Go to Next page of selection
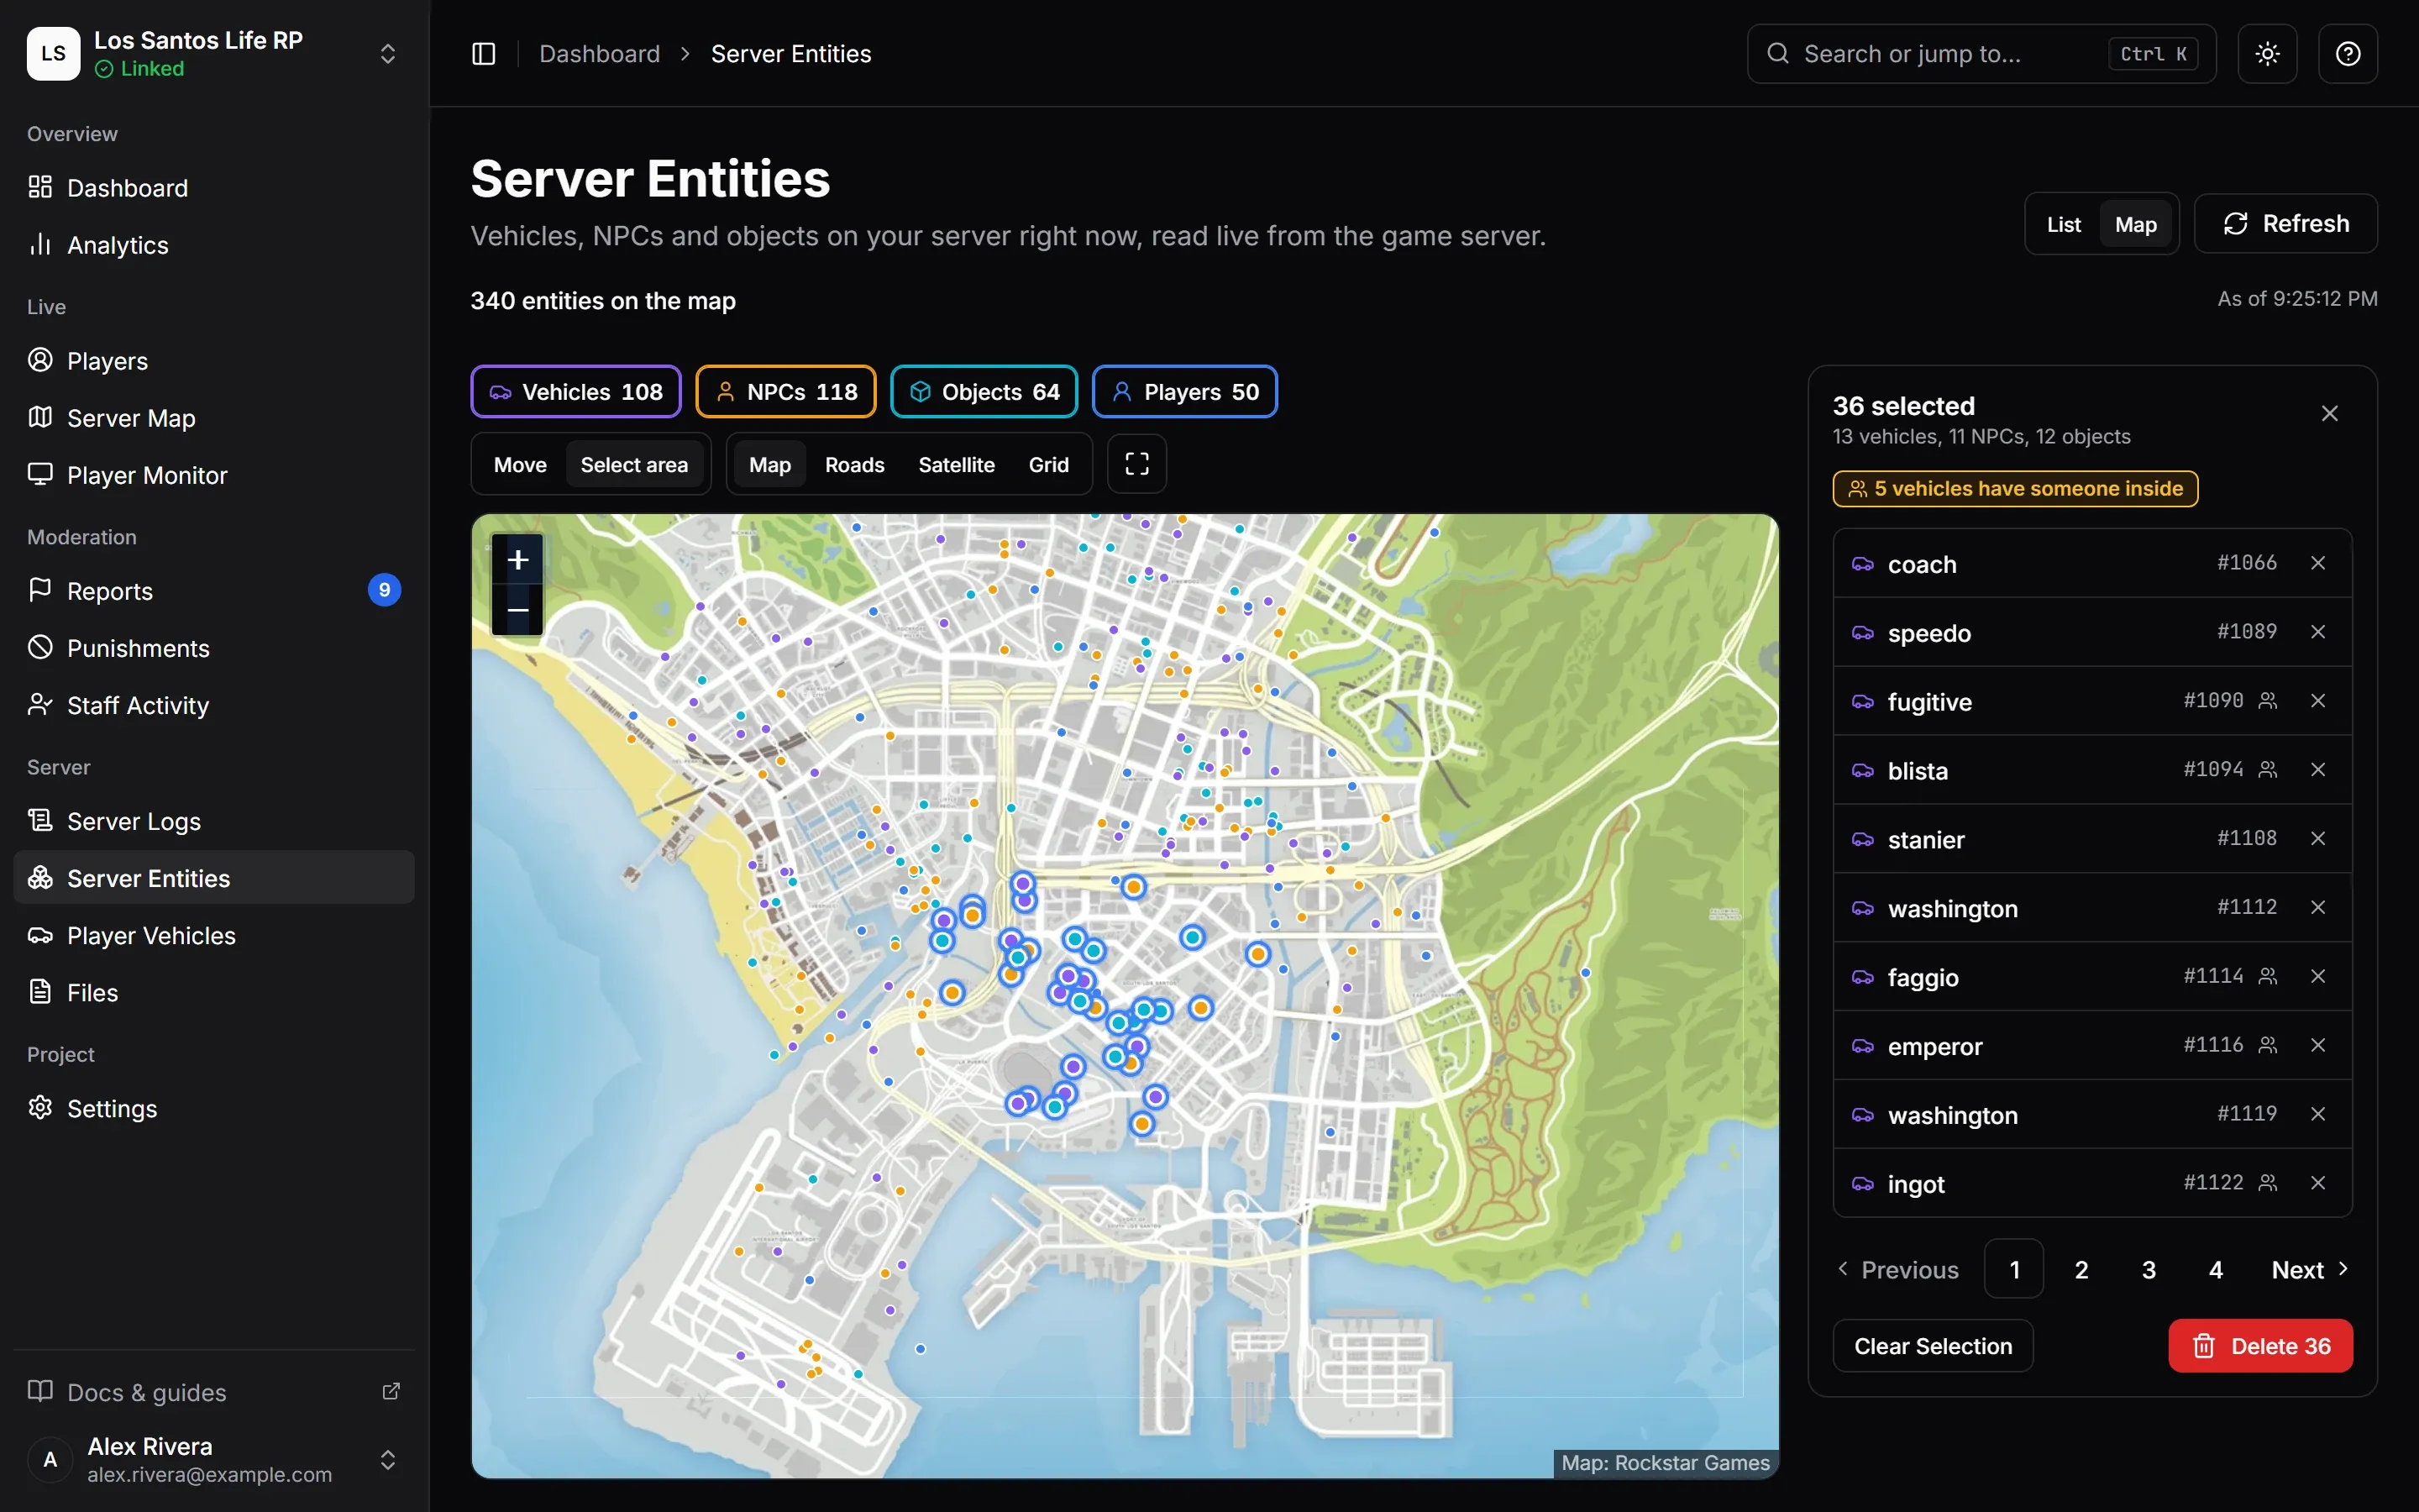 tap(2310, 1270)
